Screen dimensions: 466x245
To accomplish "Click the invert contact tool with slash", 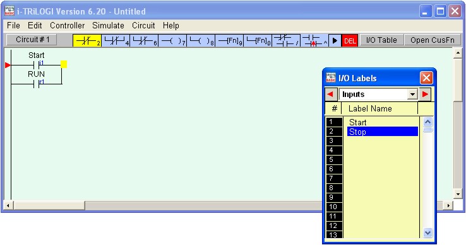I will click(286, 40).
